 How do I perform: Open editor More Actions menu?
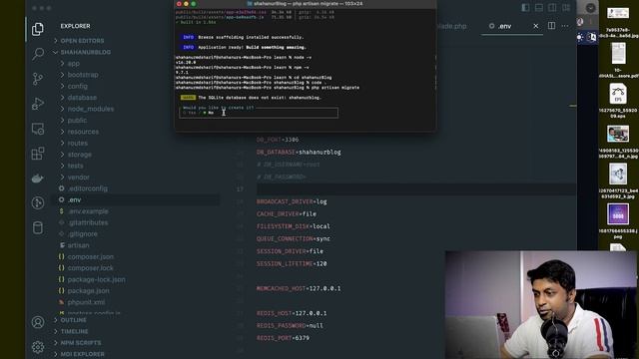tap(565, 26)
